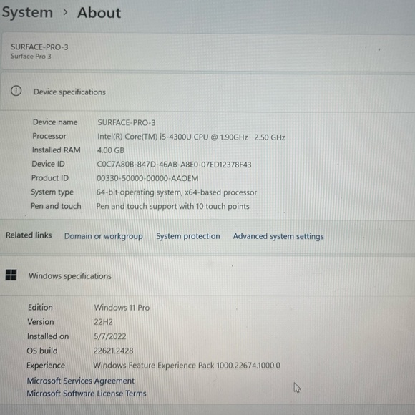Click the SURFACE-PRO-3 name in top card
415x415 pixels.
39,47
